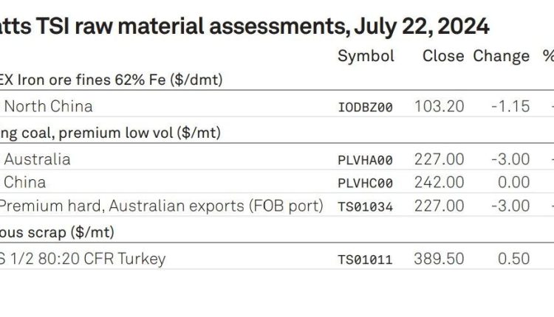The width and height of the screenshot is (554, 317).
Task: Click the 0.50 change value
Action: 513,259
